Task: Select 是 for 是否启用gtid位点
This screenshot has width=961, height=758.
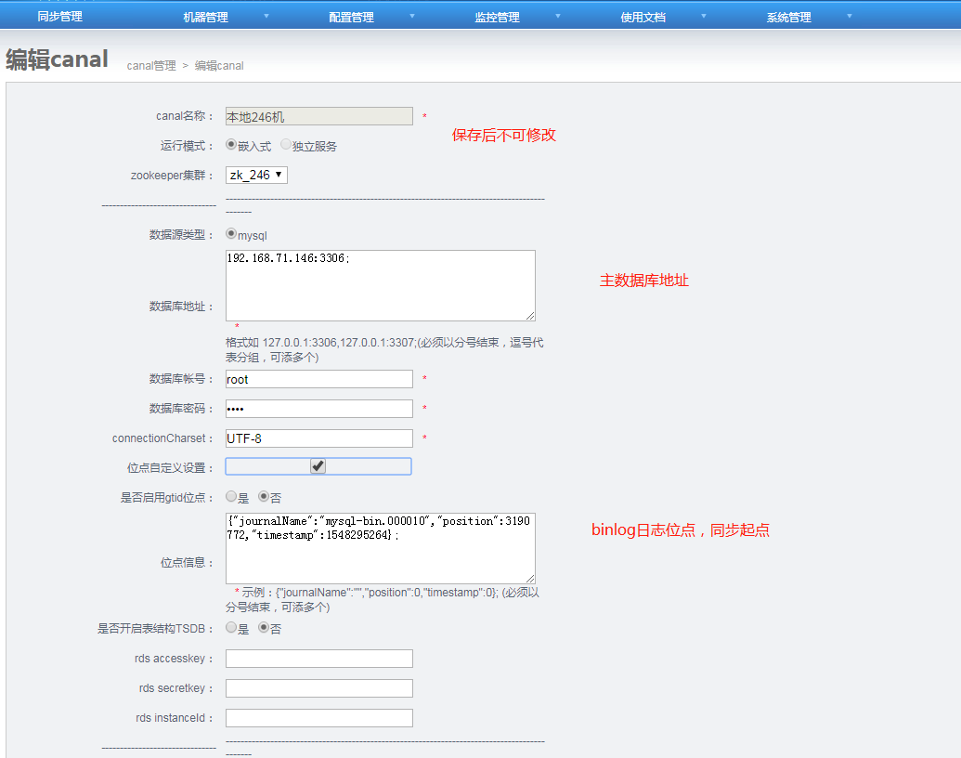Action: click(x=231, y=496)
